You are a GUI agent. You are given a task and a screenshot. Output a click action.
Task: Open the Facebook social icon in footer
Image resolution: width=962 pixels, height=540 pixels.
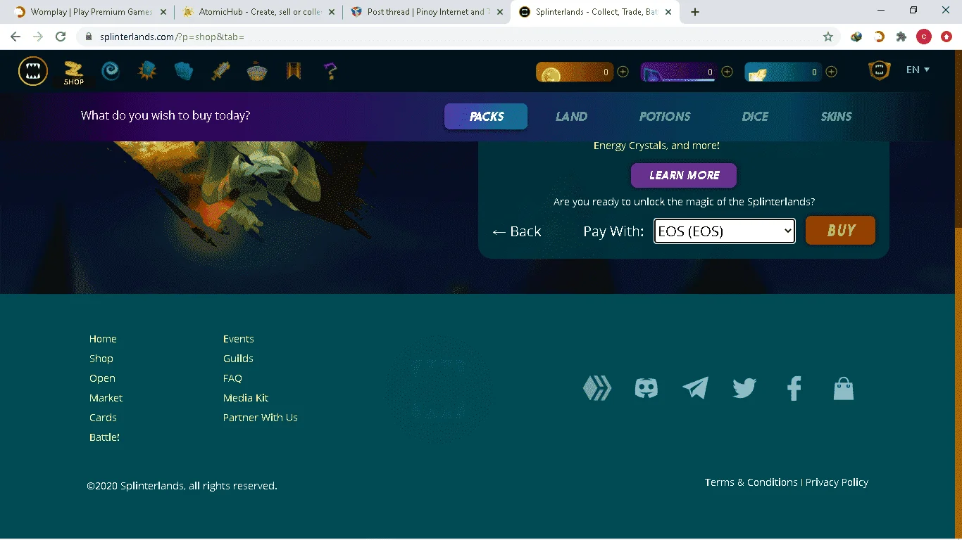coord(794,388)
